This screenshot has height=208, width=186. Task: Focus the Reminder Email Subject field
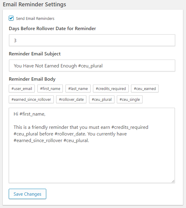click(x=92, y=66)
